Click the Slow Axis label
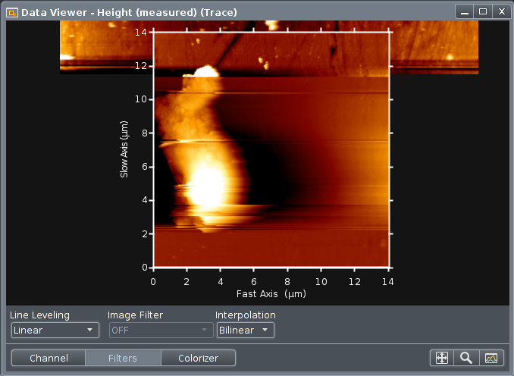The width and height of the screenshot is (514, 376). [124, 149]
